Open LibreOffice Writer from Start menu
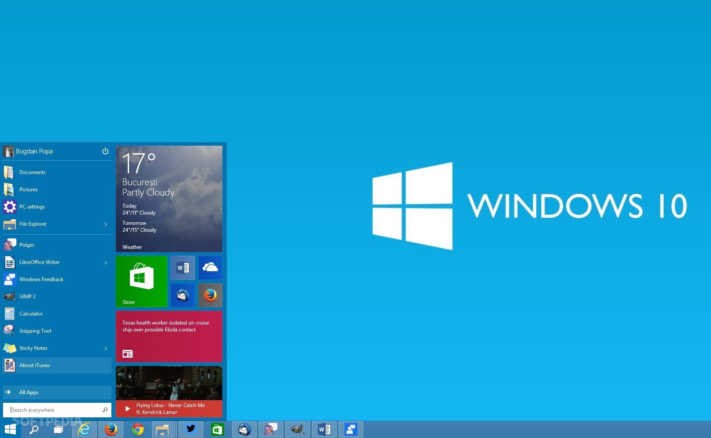Image resolution: width=711 pixels, height=438 pixels. coord(57,262)
